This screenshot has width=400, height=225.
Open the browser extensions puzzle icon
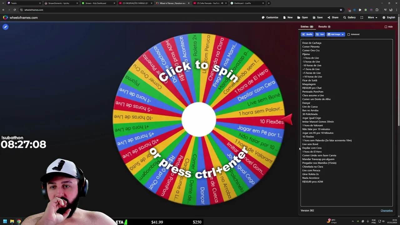[377, 10]
